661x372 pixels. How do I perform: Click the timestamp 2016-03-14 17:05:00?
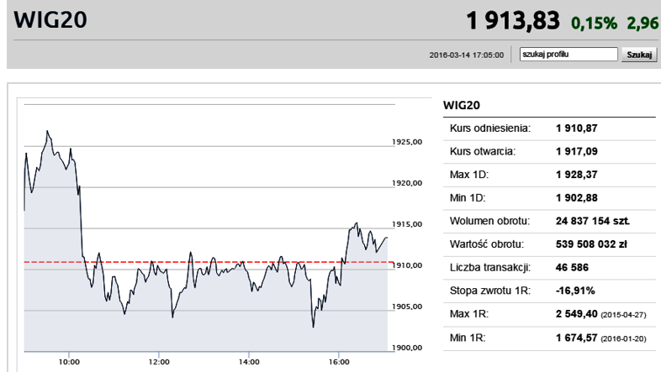click(x=466, y=55)
